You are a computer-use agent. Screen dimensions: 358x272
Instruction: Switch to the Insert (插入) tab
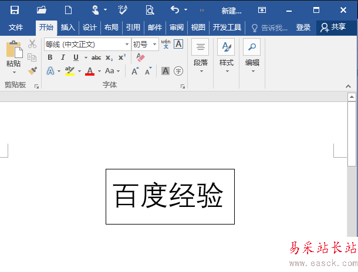(68, 28)
